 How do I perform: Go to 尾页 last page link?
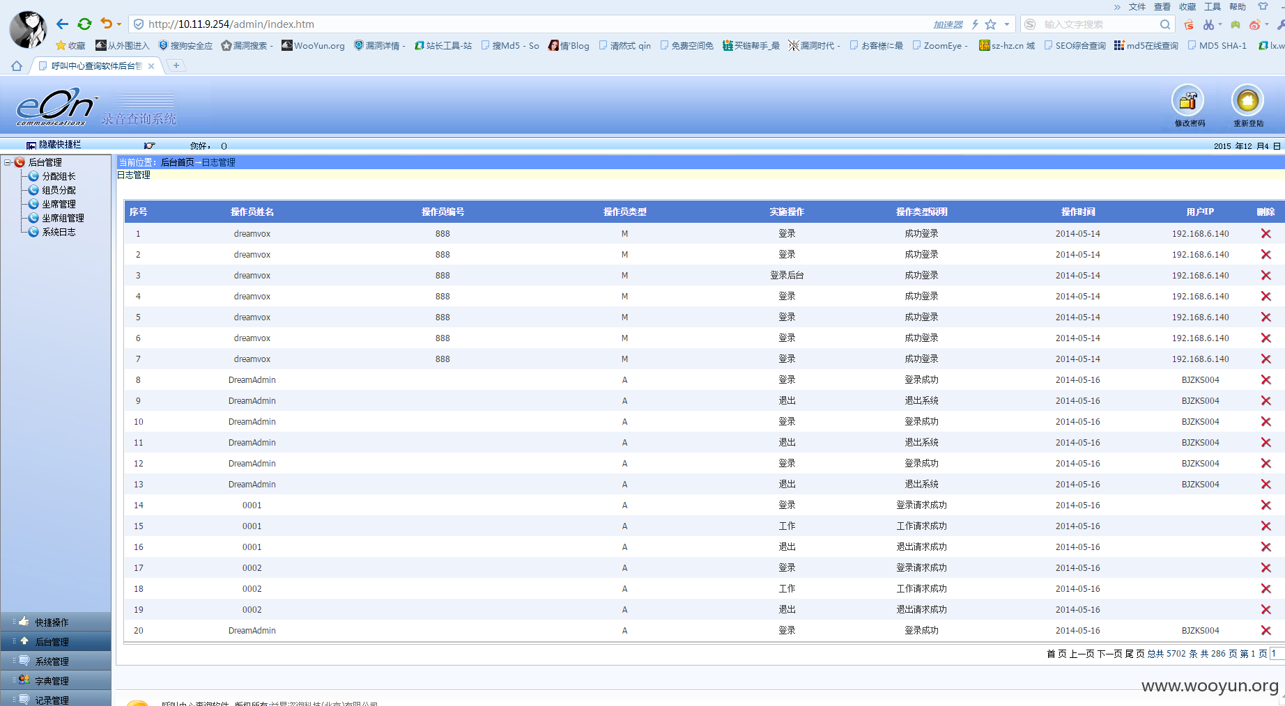click(1134, 654)
